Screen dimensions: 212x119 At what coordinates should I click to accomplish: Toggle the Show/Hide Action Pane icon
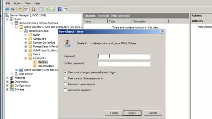66,10
